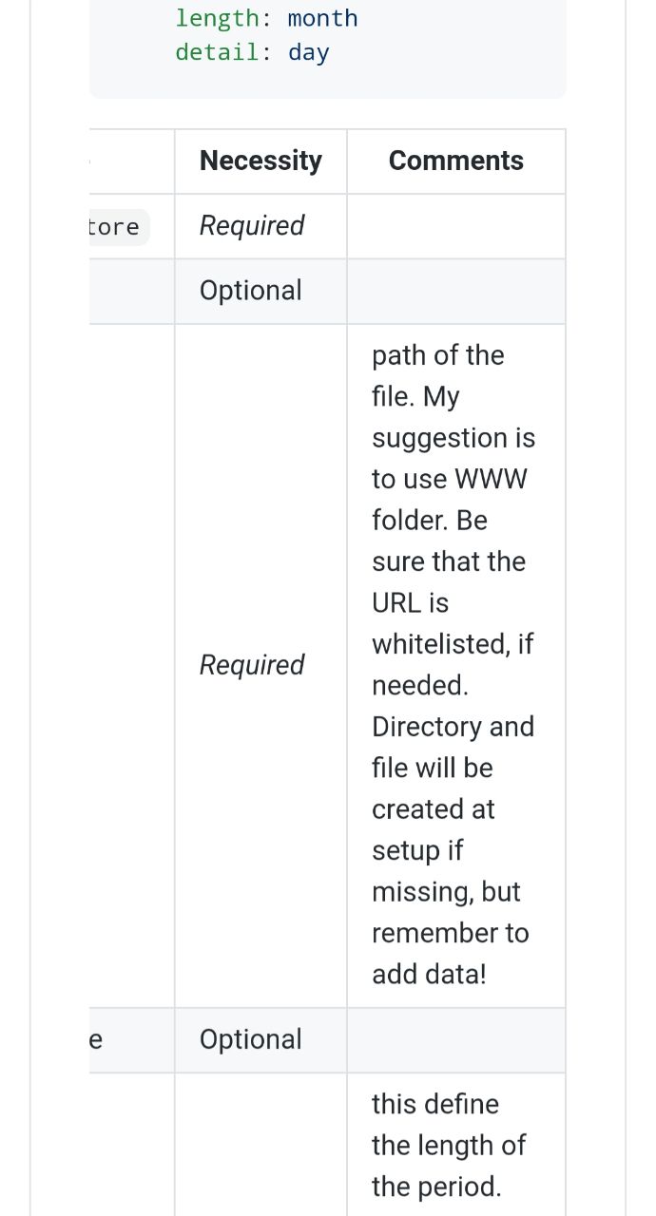Click the Optional cell above the period-length comment
The image size is (656, 1216).
(x=251, y=1039)
